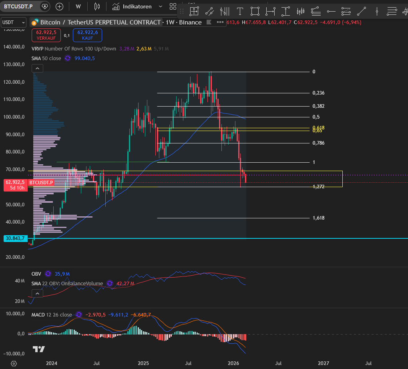
Task: Change the W timeframe interval
Action: tap(78, 6)
